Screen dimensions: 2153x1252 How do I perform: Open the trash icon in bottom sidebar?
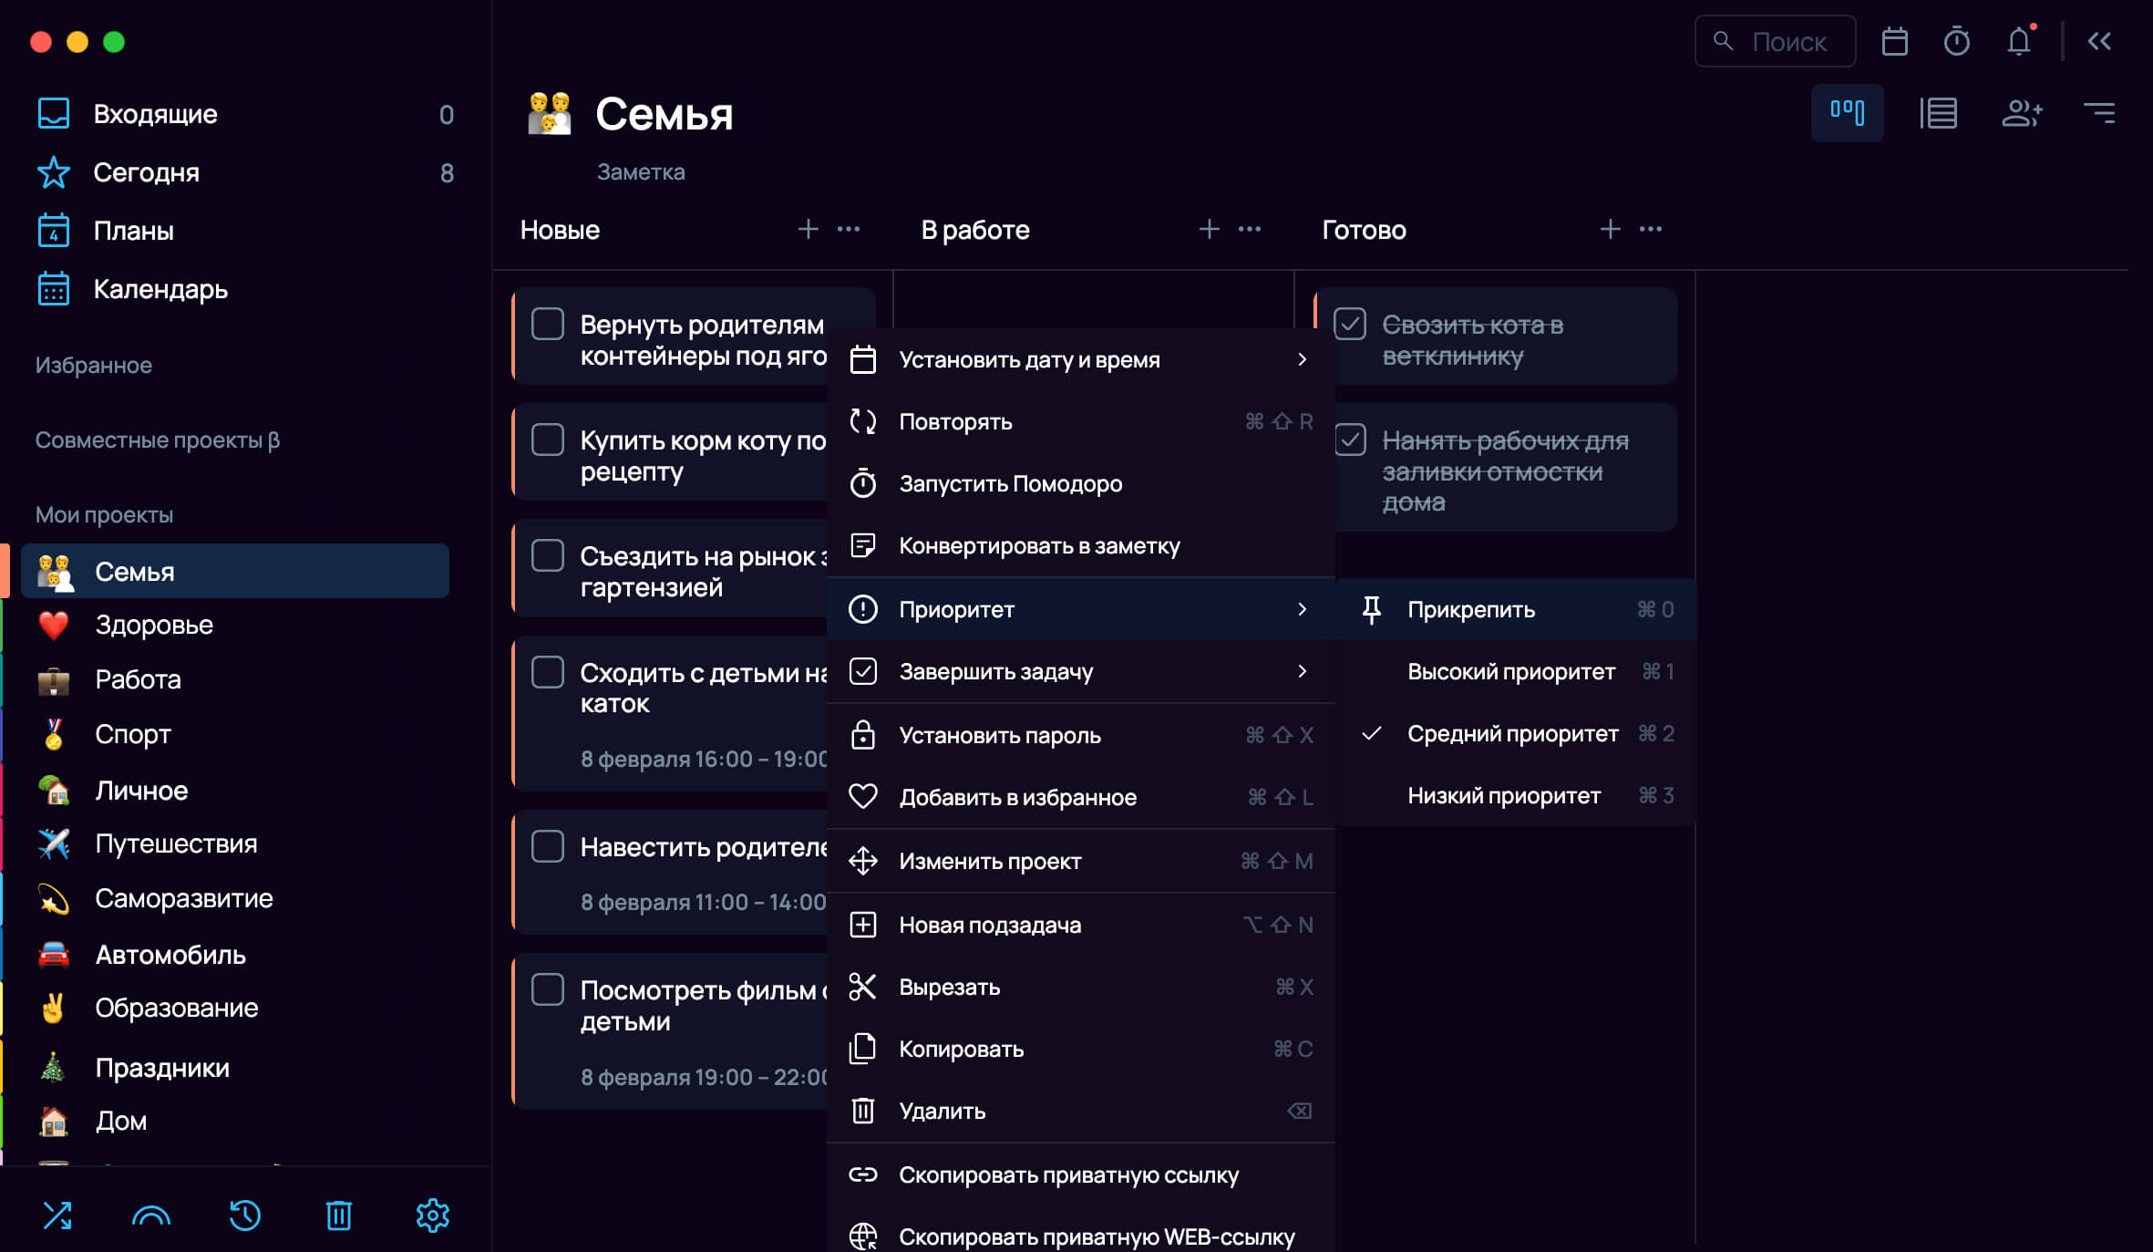pyautogui.click(x=338, y=1215)
